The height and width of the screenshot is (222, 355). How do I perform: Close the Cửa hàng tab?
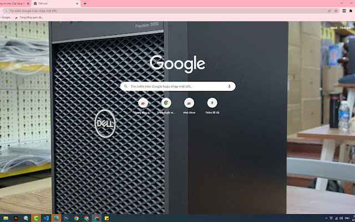(28, 4)
